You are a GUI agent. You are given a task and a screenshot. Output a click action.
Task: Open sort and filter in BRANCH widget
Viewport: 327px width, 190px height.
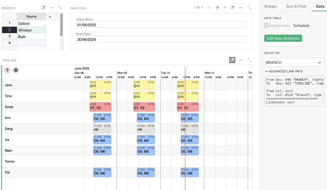(x=43, y=8)
